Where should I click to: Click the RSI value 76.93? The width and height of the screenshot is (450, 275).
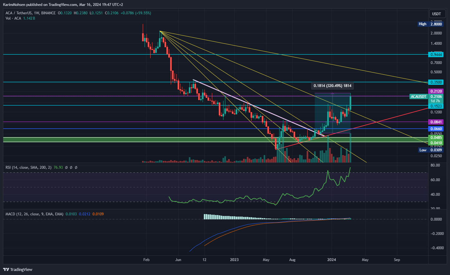(x=58, y=167)
